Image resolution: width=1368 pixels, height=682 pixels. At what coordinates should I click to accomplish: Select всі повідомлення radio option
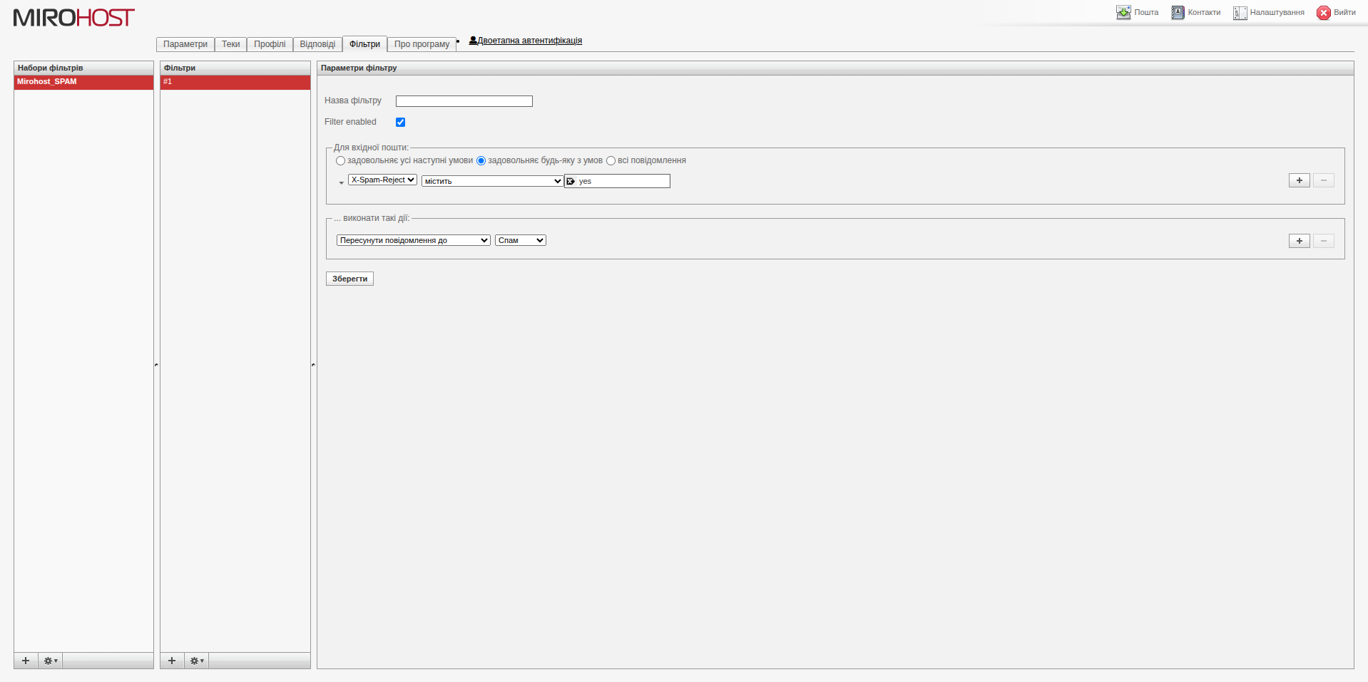click(x=611, y=161)
